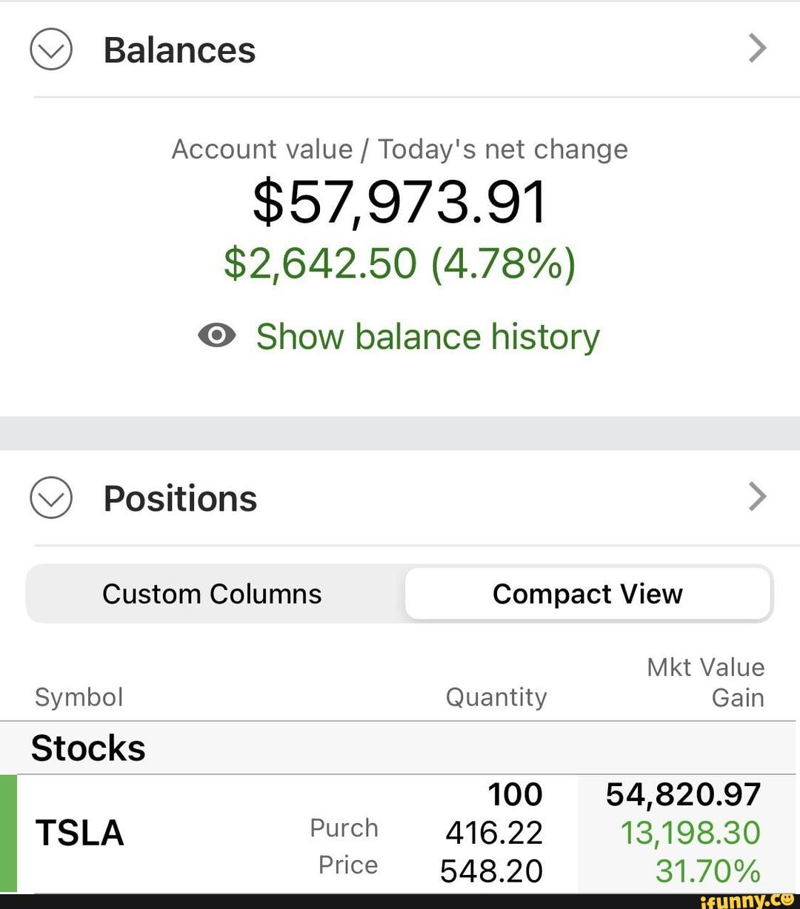The image size is (800, 909).
Task: Tap the Quantity column header
Action: 496,697
